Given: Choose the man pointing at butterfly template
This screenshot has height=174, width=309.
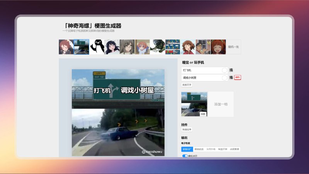Looking at the screenshot, I should 203,47.
